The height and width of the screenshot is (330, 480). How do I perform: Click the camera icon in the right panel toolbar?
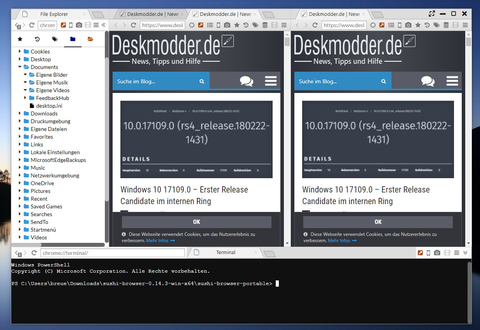point(408,25)
